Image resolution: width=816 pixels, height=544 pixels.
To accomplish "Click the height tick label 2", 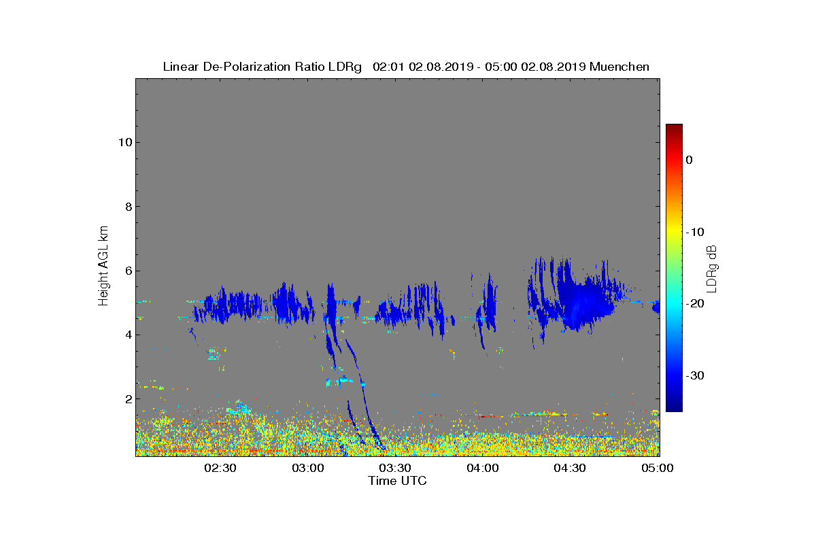I will [127, 399].
